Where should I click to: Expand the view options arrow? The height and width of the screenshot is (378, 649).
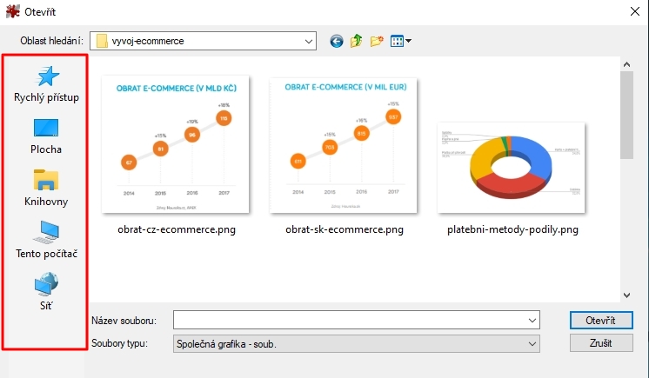409,41
